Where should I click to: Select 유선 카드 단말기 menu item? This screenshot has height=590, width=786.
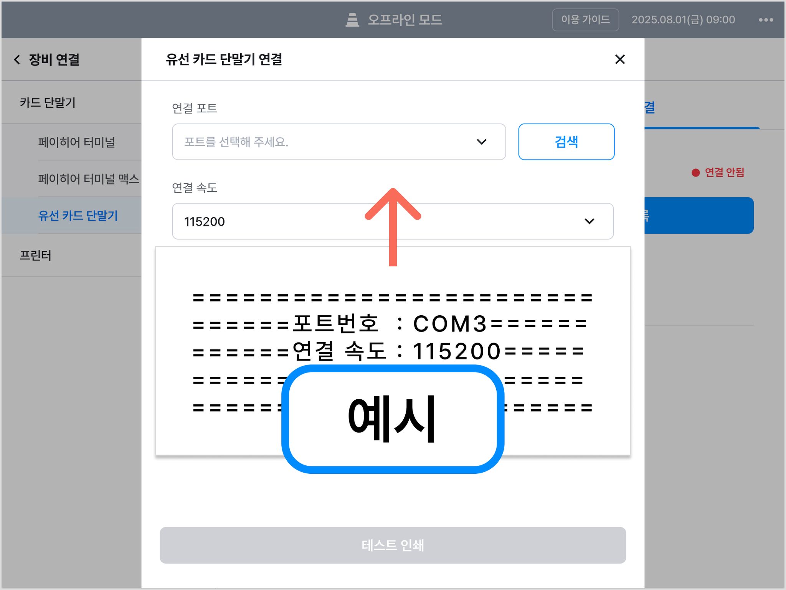(x=78, y=215)
